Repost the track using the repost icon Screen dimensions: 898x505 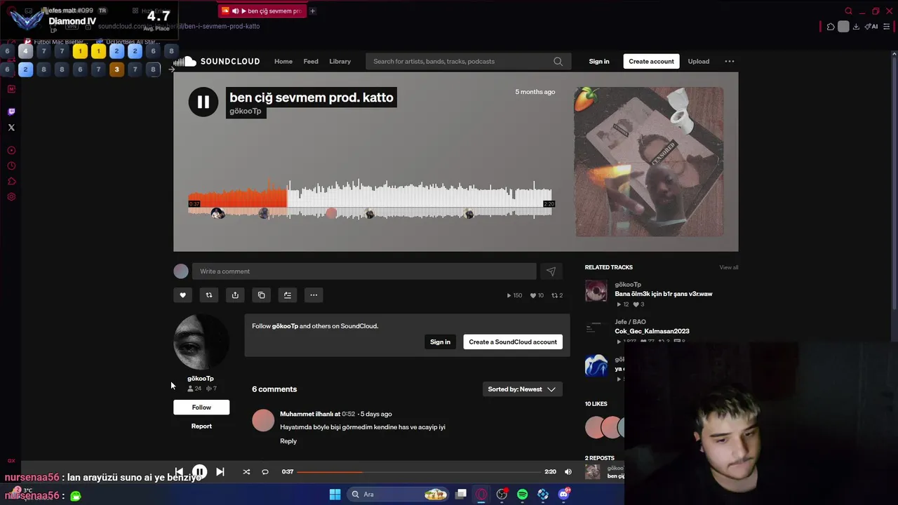pyautogui.click(x=208, y=295)
